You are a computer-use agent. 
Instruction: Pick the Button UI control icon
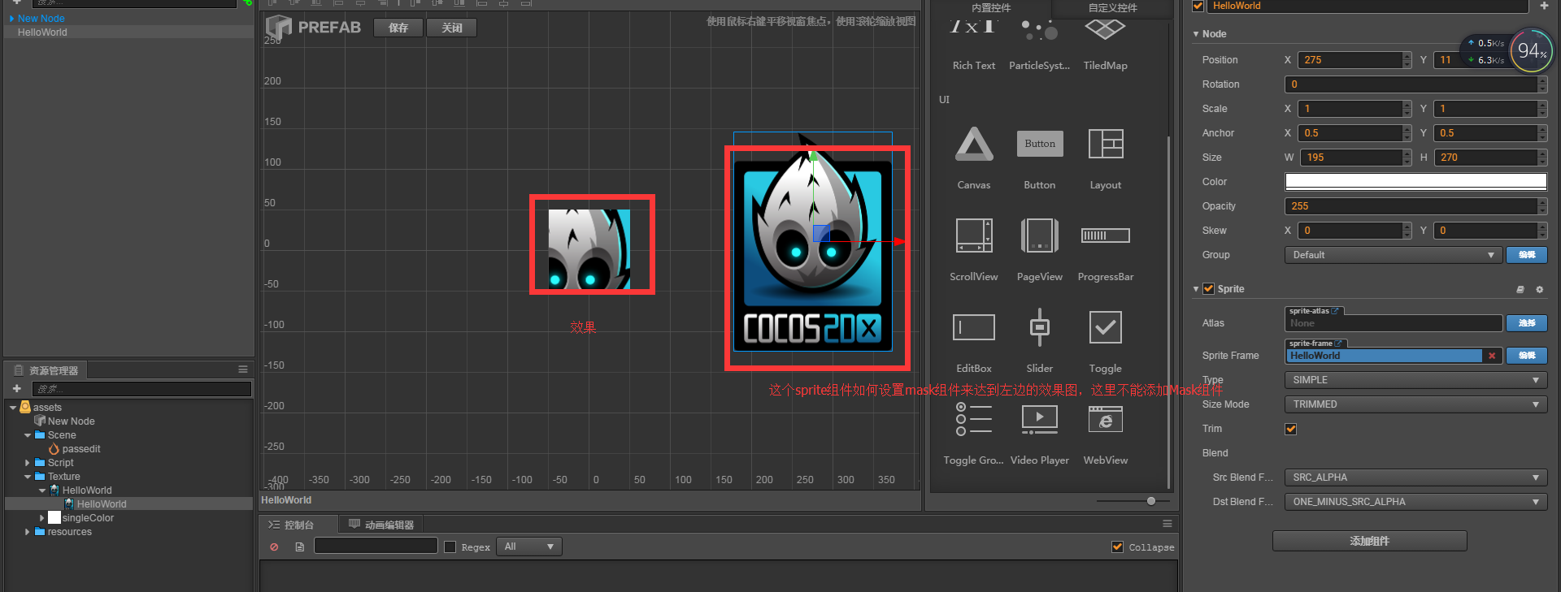click(x=1040, y=144)
